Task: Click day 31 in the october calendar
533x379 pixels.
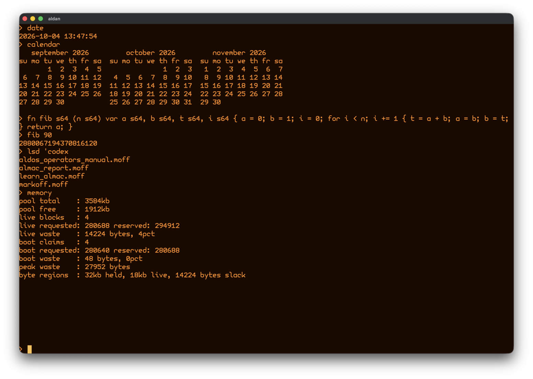Action: pyautogui.click(x=188, y=102)
